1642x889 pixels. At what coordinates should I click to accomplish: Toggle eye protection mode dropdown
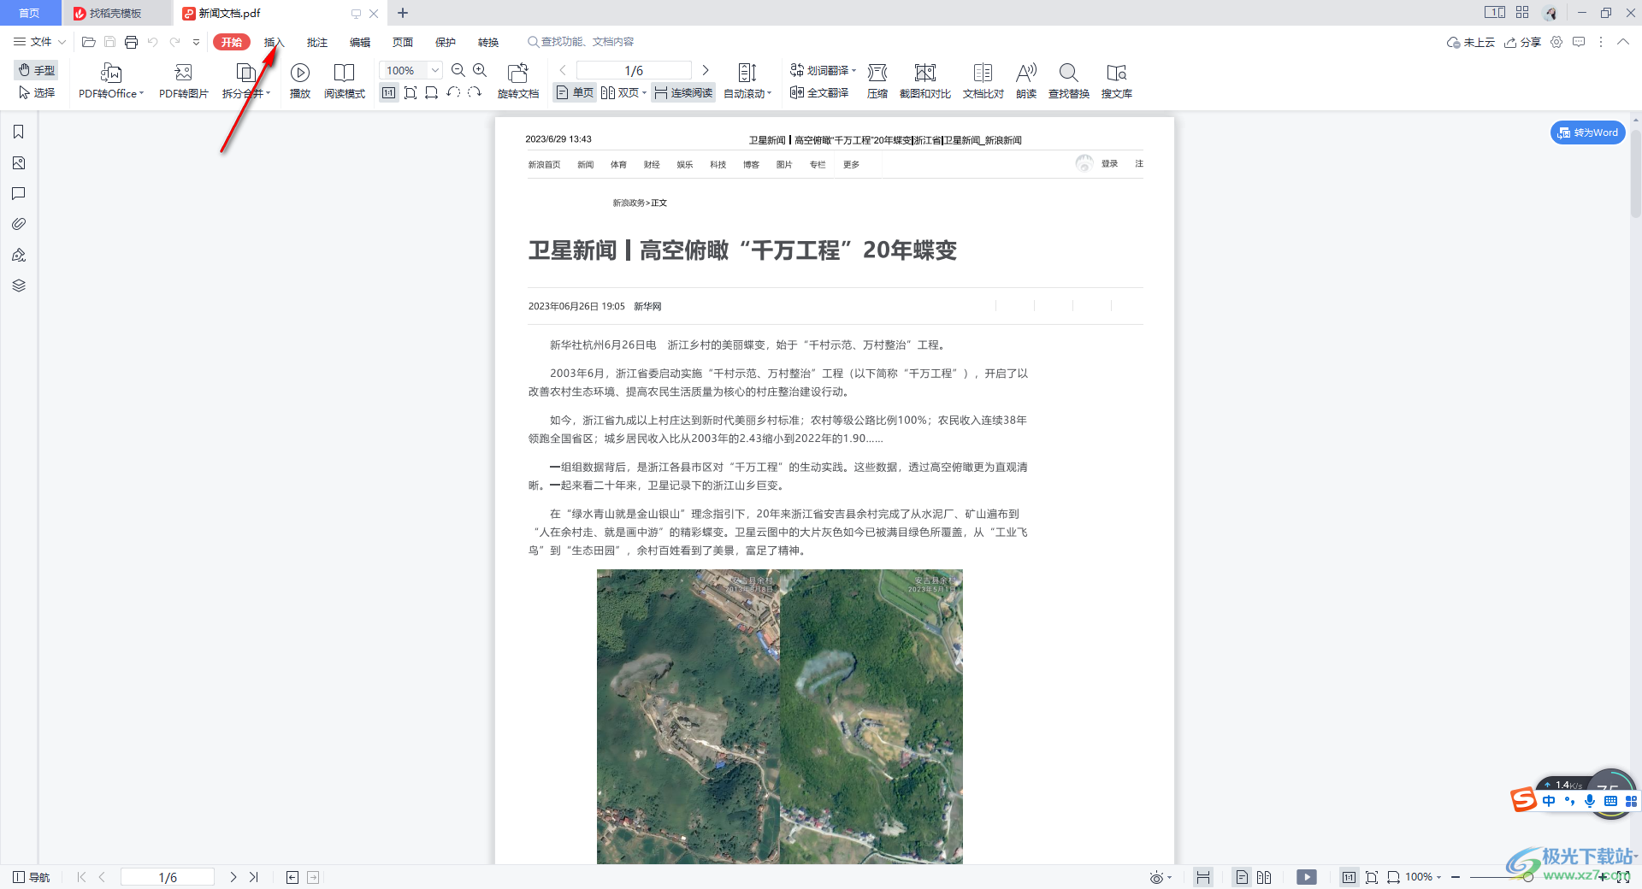1161,877
